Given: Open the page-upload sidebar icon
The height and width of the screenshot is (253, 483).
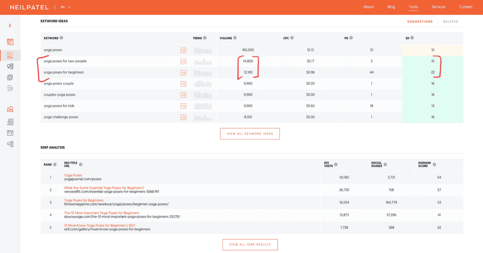Looking at the screenshot, I should [x=10, y=133].
